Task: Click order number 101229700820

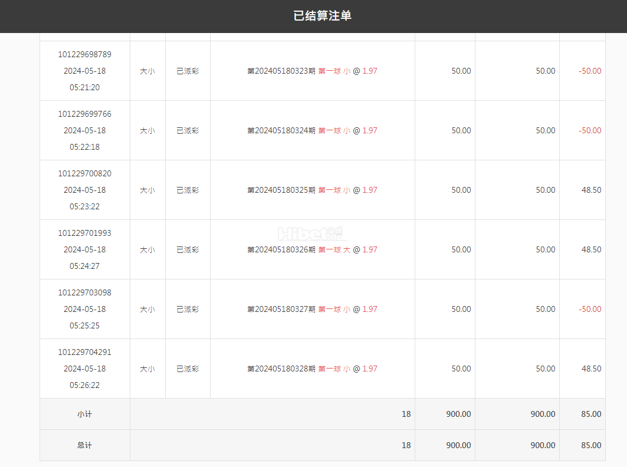Action: (85, 173)
